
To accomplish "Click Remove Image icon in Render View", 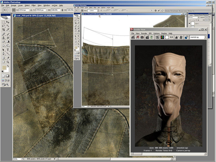I will pos(181,37).
